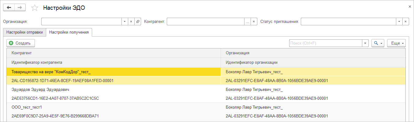Image resolution: width=414 pixels, height=122 pixels.
Task: Close the Настройки ЭДО form
Action: pos(410,6)
